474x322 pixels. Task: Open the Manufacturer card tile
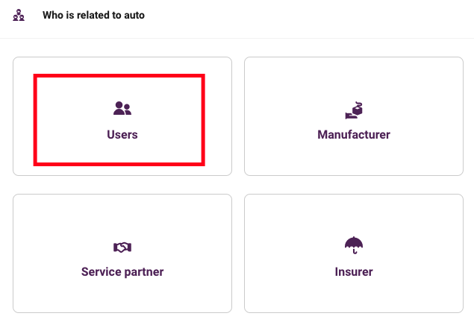coord(354,116)
